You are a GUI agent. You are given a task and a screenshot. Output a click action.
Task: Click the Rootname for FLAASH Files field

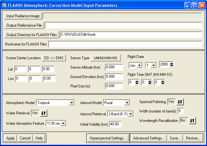[x=125, y=44]
